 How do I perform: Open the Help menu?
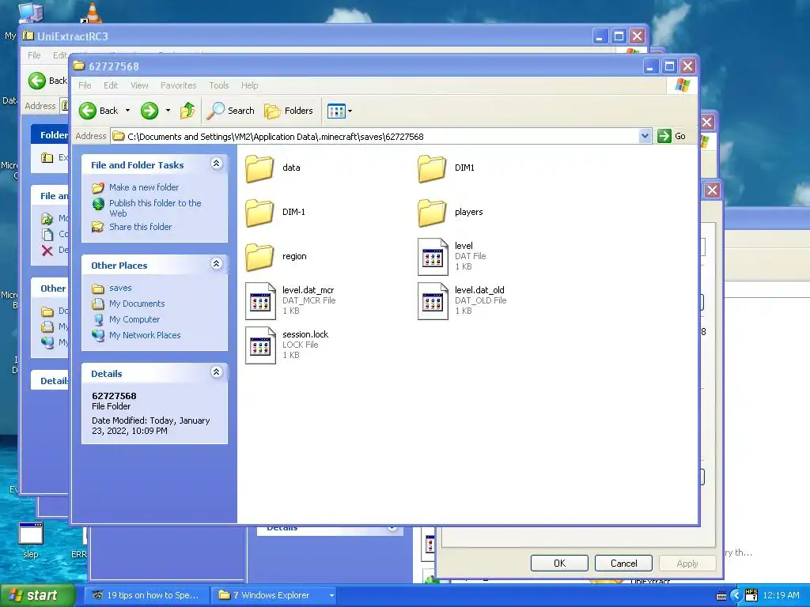pos(249,85)
